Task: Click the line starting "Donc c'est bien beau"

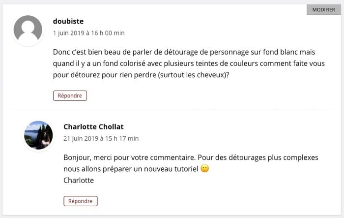Action: tap(184, 52)
